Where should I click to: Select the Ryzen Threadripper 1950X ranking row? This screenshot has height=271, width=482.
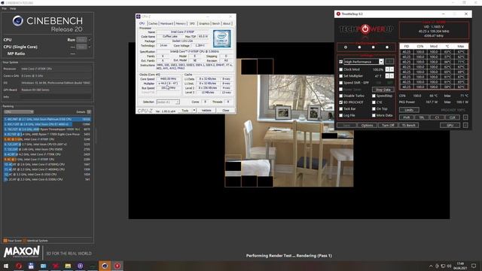tap(47, 129)
